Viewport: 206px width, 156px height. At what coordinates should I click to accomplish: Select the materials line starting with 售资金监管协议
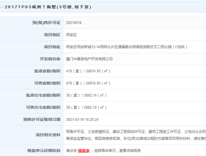pos(136,139)
